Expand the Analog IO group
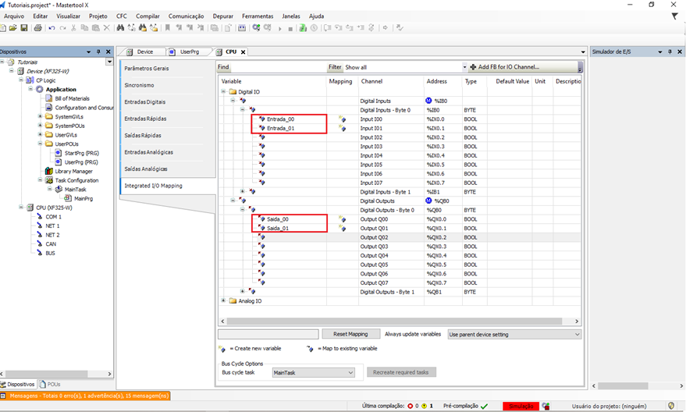Image resolution: width=686 pixels, height=412 pixels. [x=224, y=301]
